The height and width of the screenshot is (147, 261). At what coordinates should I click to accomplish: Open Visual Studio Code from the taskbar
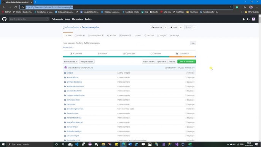click(x=77, y=144)
